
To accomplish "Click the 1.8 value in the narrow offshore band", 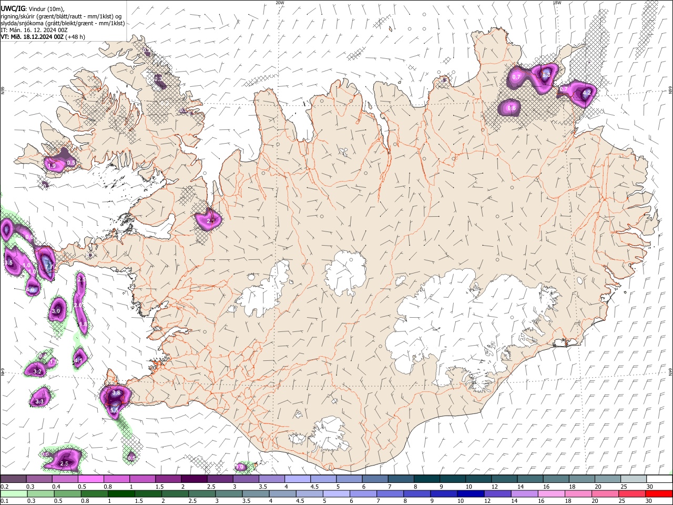I will point(83,325).
